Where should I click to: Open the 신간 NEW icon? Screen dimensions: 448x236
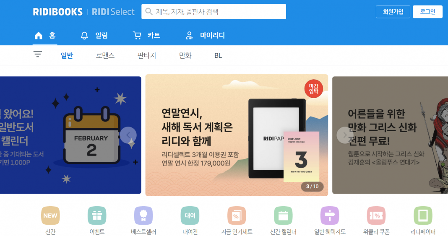(x=50, y=216)
